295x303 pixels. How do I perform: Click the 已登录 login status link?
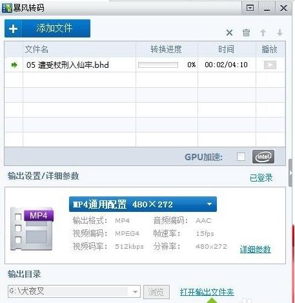click(261, 178)
